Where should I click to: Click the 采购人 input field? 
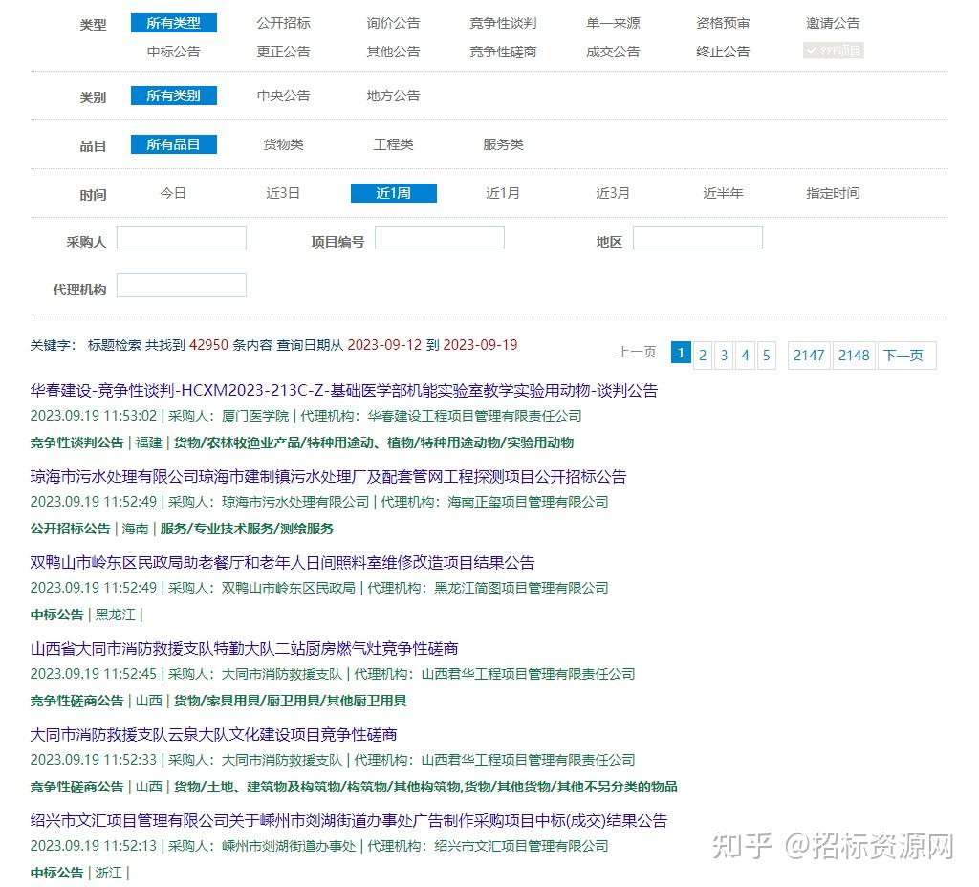click(x=181, y=237)
